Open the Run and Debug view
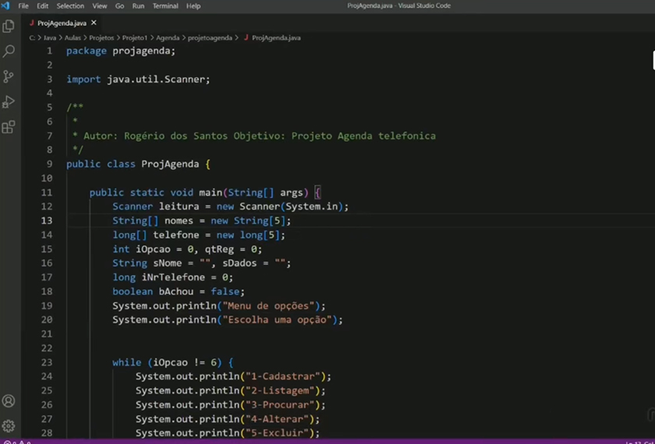Image resolution: width=655 pixels, height=444 pixels. coord(9,102)
